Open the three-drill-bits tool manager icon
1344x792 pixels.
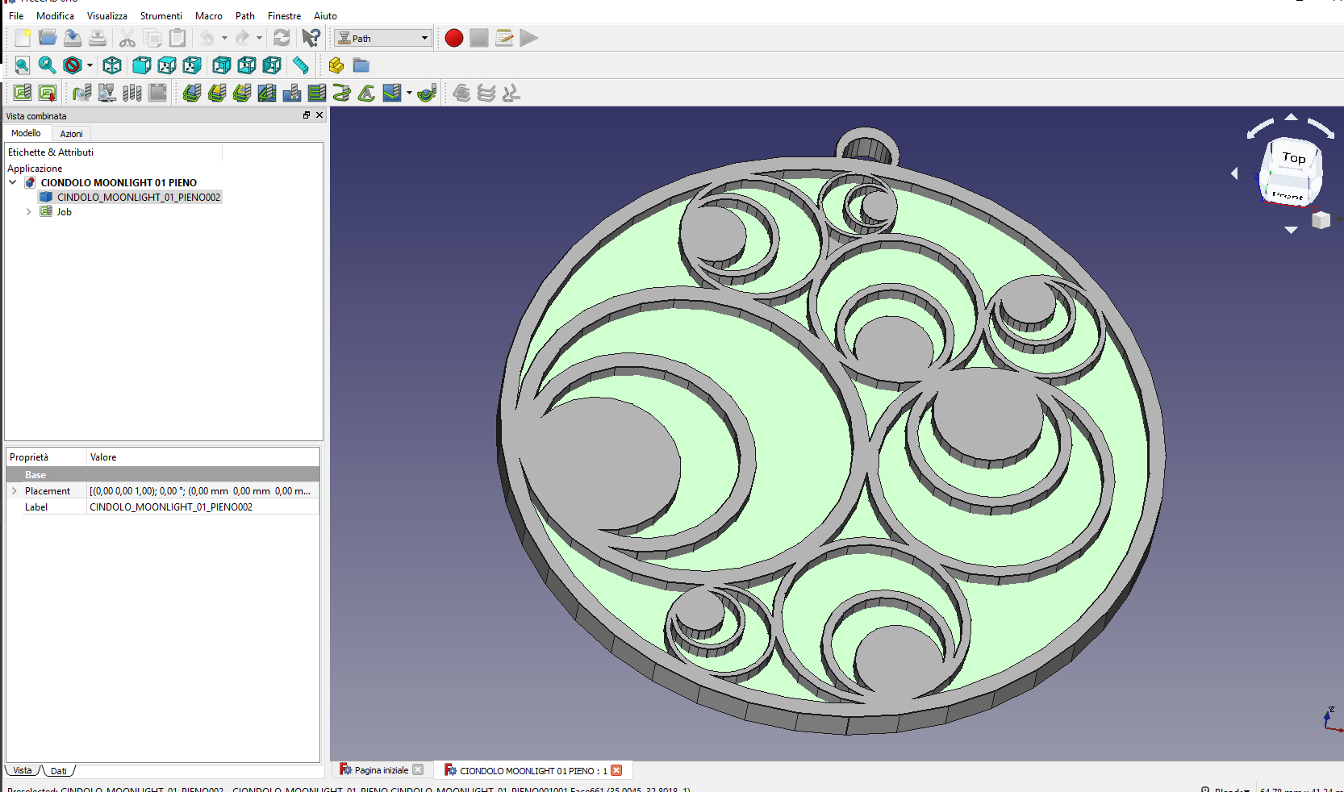(x=132, y=93)
